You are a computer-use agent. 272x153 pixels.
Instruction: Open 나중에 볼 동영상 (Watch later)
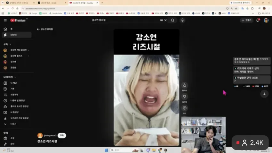click(x=17, y=100)
